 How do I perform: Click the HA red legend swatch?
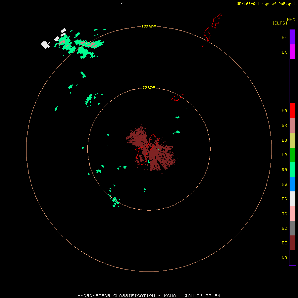292,111
